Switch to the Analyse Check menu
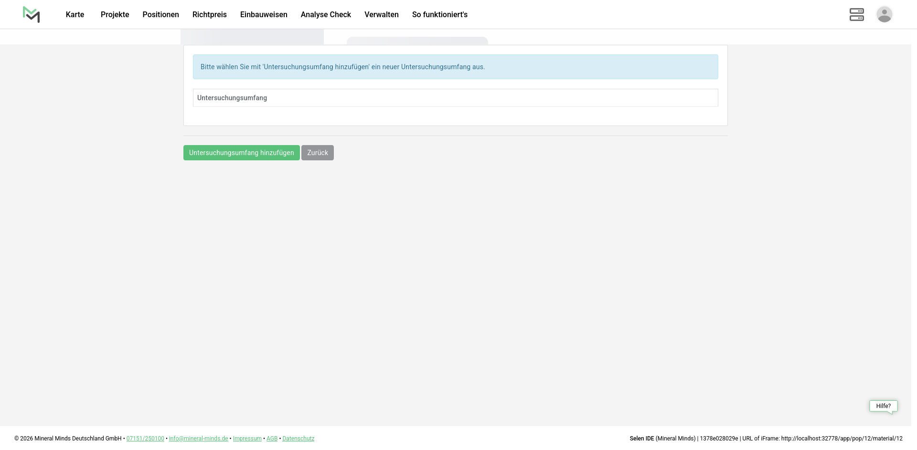 tap(326, 15)
